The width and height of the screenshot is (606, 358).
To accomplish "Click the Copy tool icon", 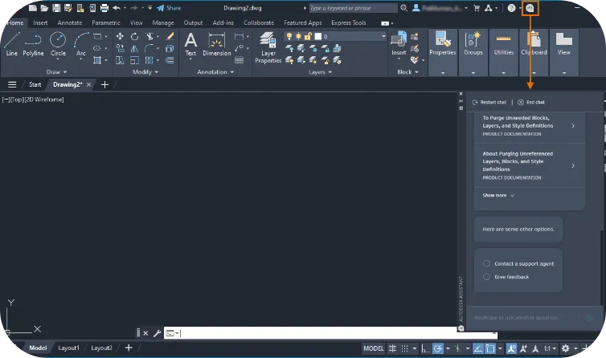I will tap(121, 48).
